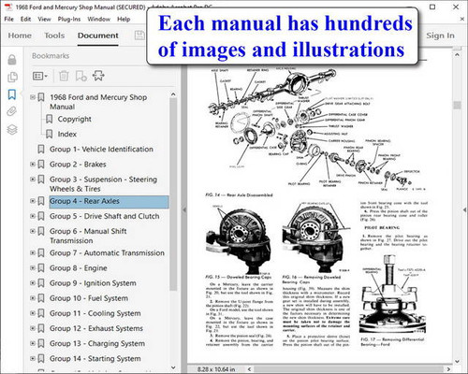Viewport: 468px width, 374px height.
Task: Select the Copyright bookmark
Action: pyautogui.click(x=74, y=119)
